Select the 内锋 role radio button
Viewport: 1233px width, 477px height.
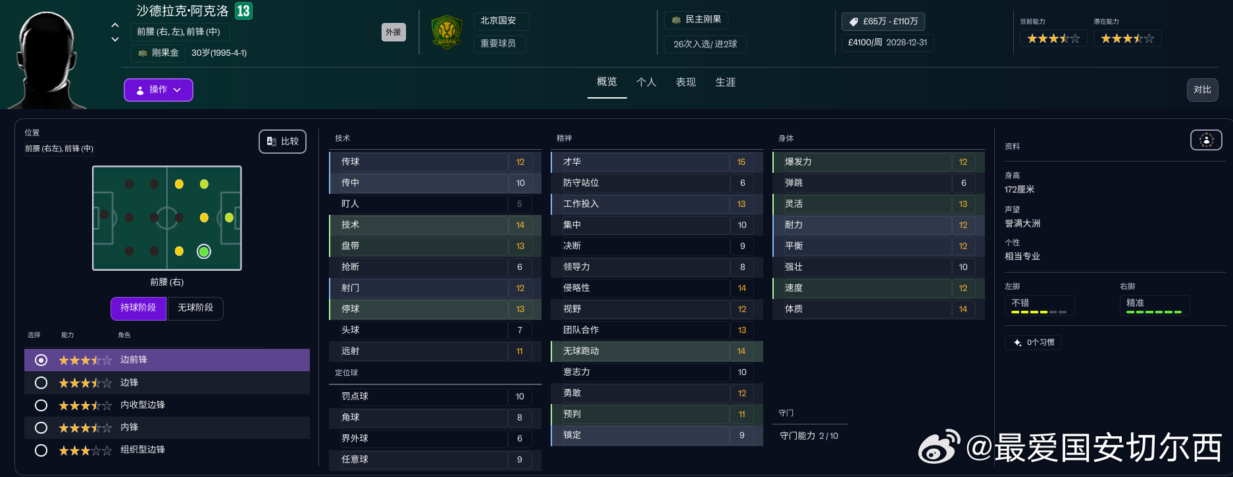tap(41, 428)
